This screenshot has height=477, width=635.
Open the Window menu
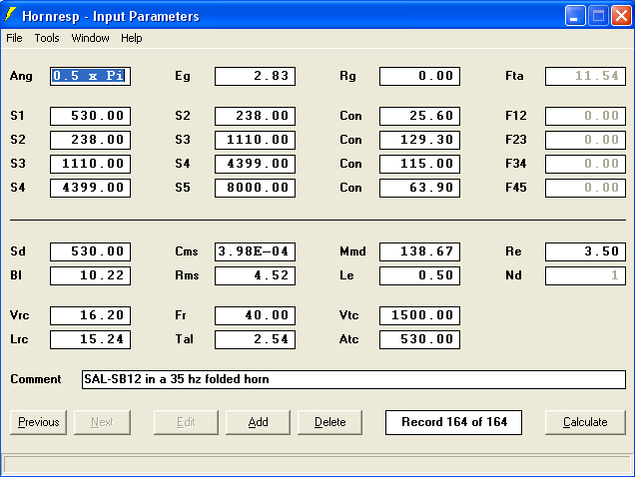90,38
